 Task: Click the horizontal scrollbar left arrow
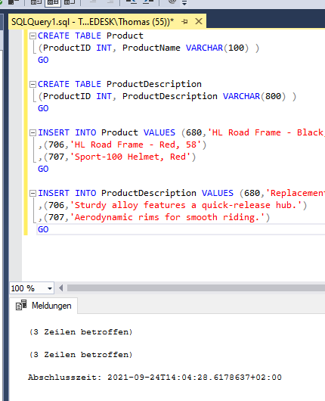pyautogui.click(x=60, y=288)
